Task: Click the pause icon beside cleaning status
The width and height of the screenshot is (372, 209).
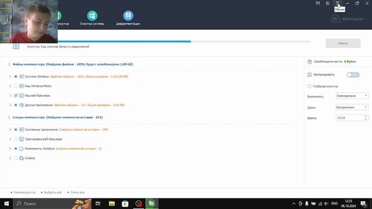Action: pos(16,45)
